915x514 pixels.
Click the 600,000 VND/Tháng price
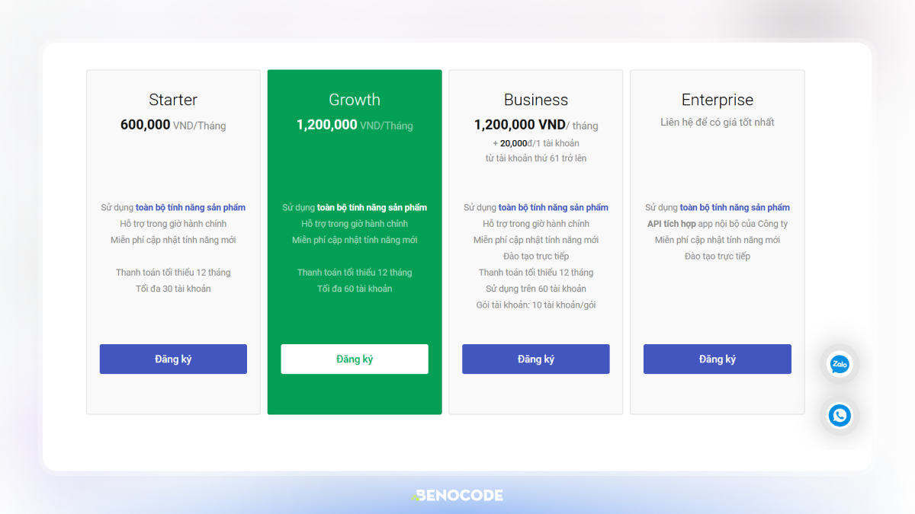(173, 125)
